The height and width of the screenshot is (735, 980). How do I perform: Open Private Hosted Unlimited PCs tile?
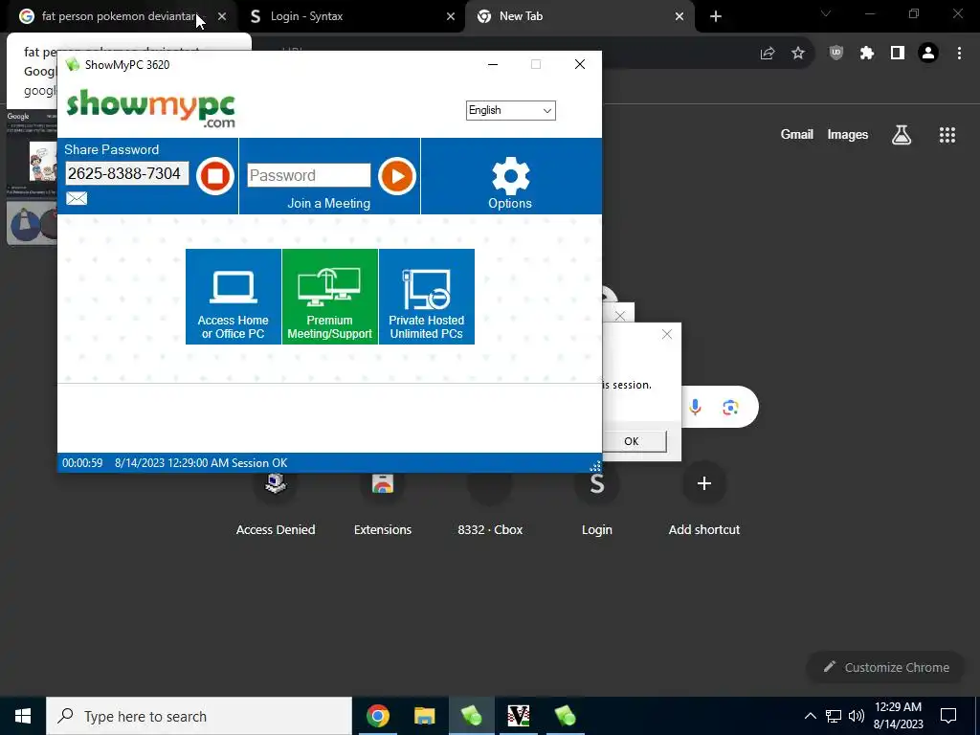(x=427, y=297)
